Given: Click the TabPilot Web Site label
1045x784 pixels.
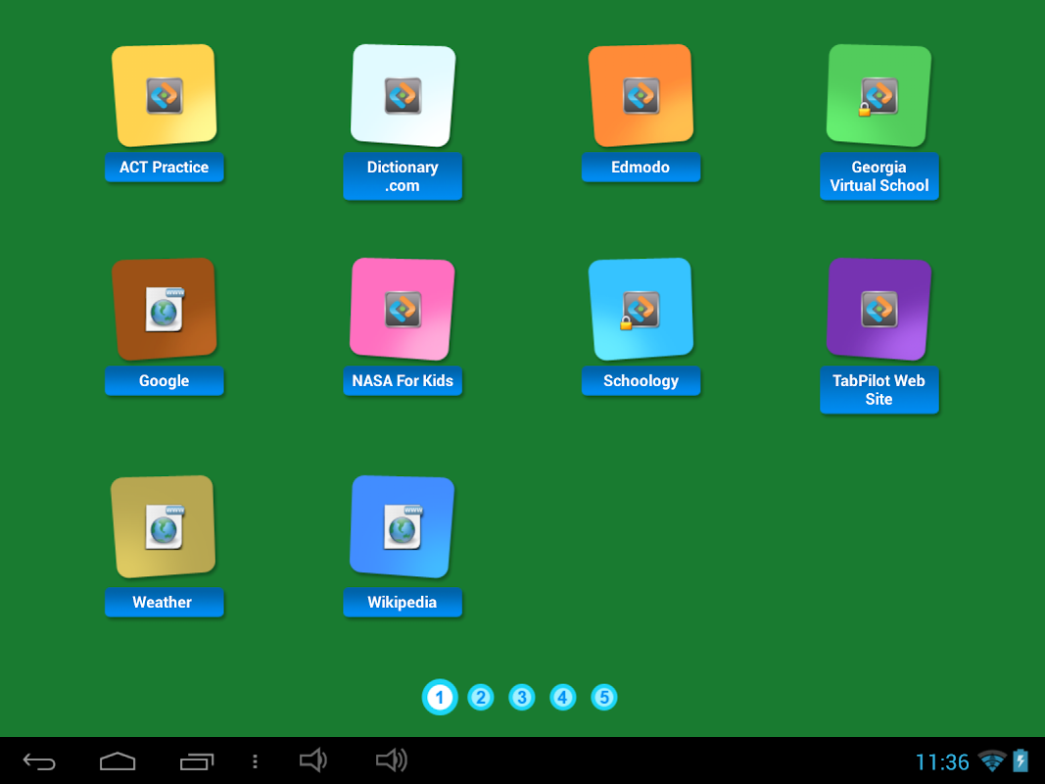Looking at the screenshot, I should point(879,390).
